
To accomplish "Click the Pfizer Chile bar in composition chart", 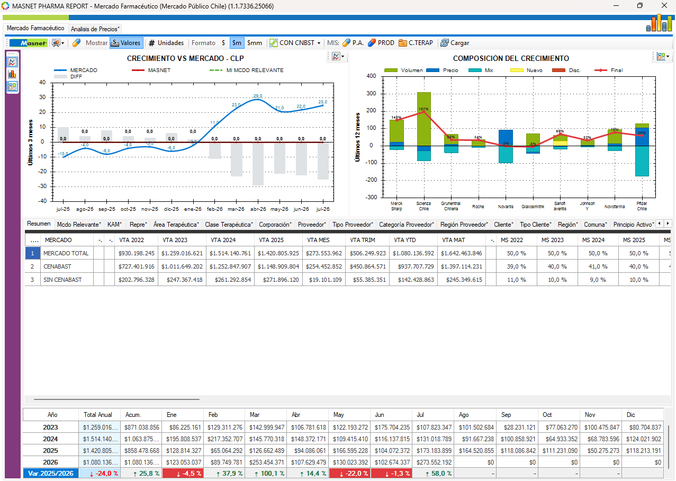I will tap(642, 150).
